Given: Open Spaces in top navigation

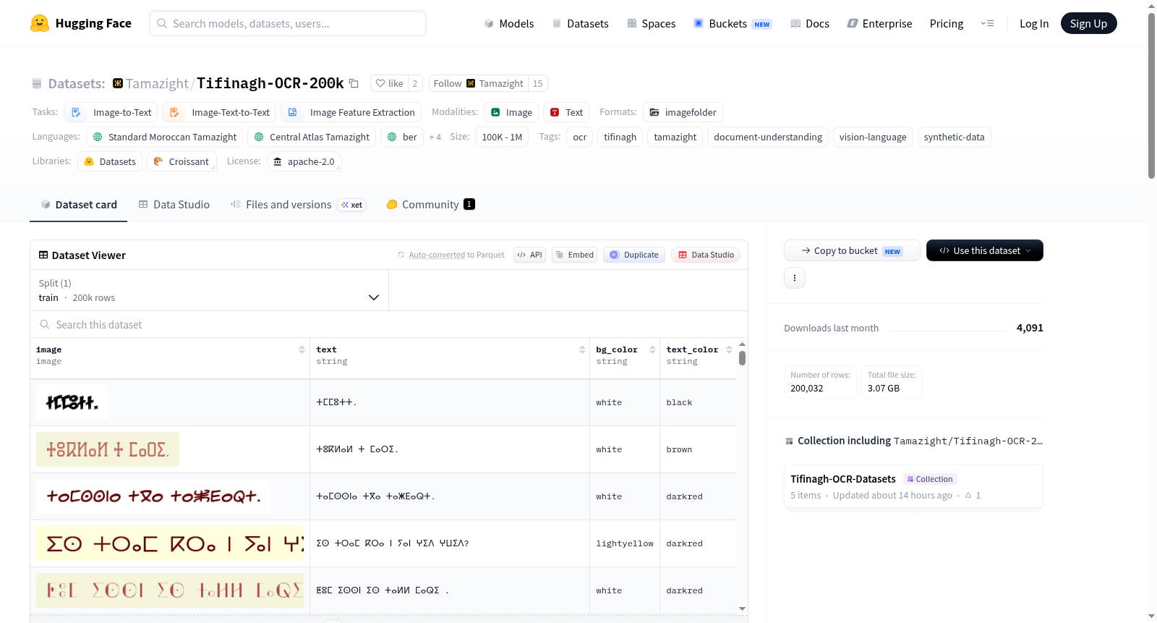Looking at the screenshot, I should (x=652, y=23).
